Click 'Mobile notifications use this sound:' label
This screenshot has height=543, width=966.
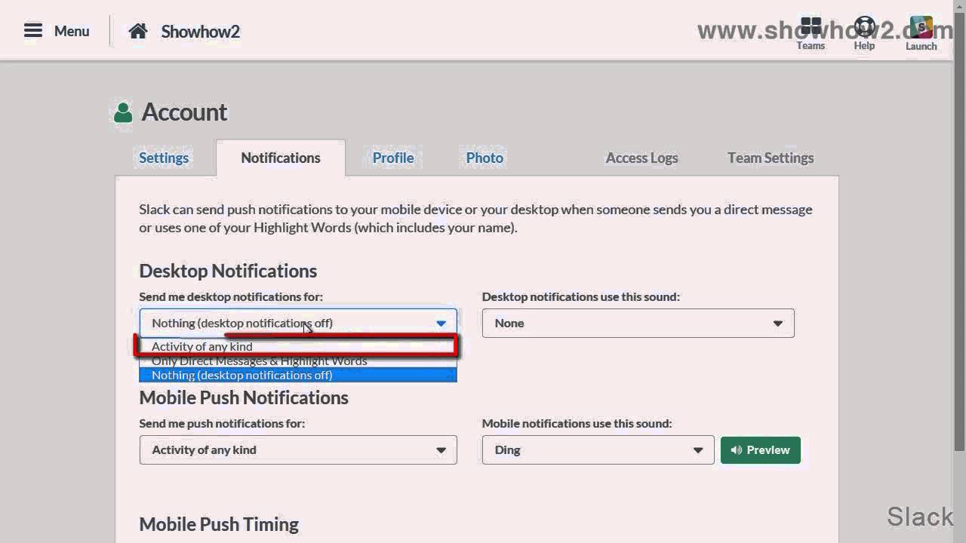(x=577, y=423)
